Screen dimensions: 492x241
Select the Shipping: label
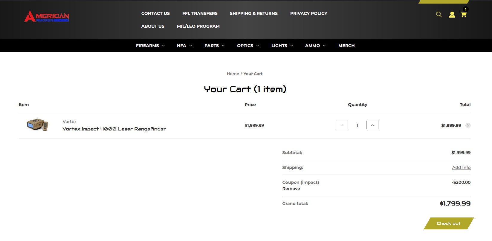click(x=293, y=167)
